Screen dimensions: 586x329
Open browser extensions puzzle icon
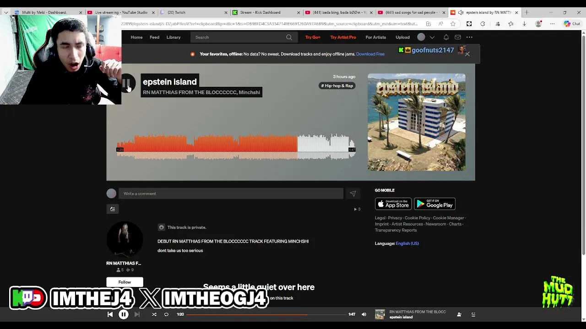coord(483,24)
